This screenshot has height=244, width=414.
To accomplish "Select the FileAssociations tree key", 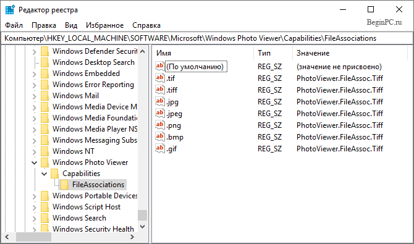I will pos(98,185).
